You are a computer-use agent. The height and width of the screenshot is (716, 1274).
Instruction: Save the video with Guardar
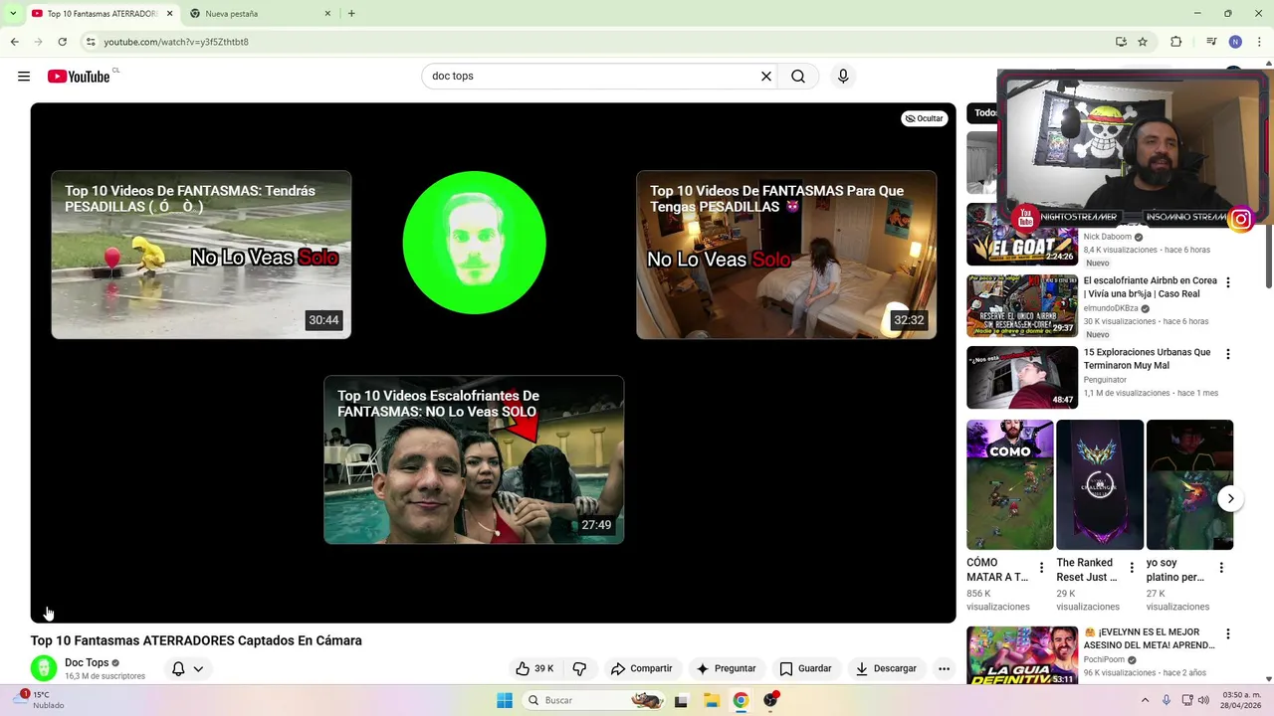[x=805, y=668]
